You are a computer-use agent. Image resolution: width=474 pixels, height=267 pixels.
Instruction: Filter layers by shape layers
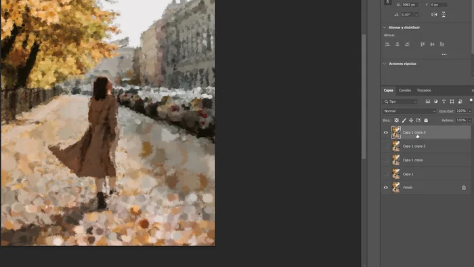tap(452, 102)
